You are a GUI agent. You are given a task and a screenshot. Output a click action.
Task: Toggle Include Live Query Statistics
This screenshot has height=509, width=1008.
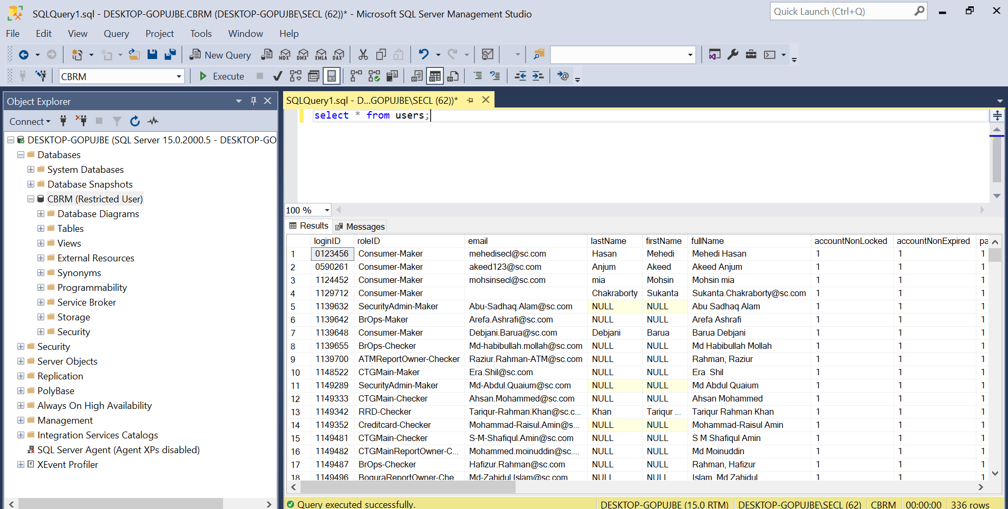(374, 76)
